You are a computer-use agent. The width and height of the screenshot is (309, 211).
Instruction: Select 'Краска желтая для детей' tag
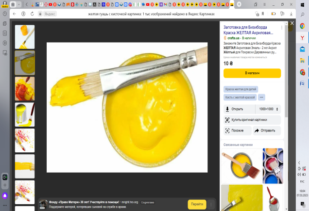(x=240, y=89)
